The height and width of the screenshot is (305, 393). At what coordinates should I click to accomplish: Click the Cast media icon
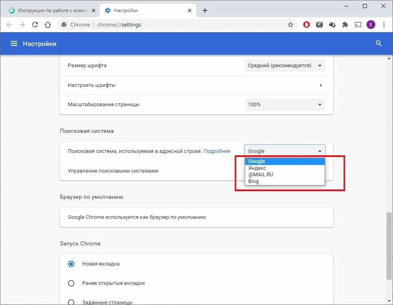pyautogui.click(x=358, y=25)
